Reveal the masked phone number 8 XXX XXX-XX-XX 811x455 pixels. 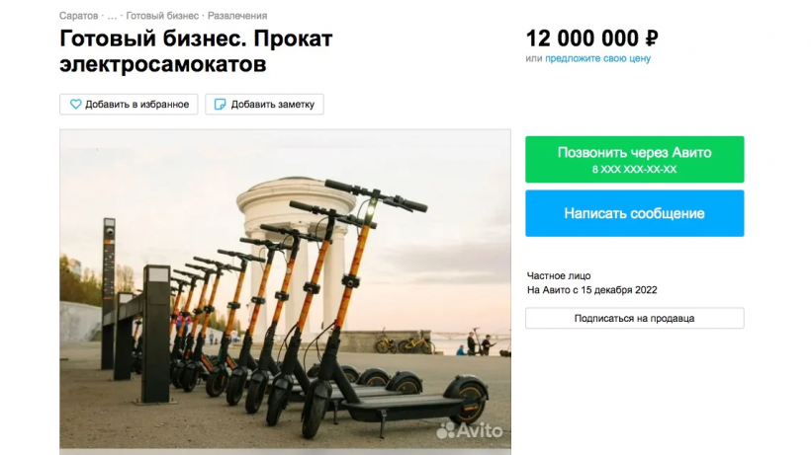(635, 169)
